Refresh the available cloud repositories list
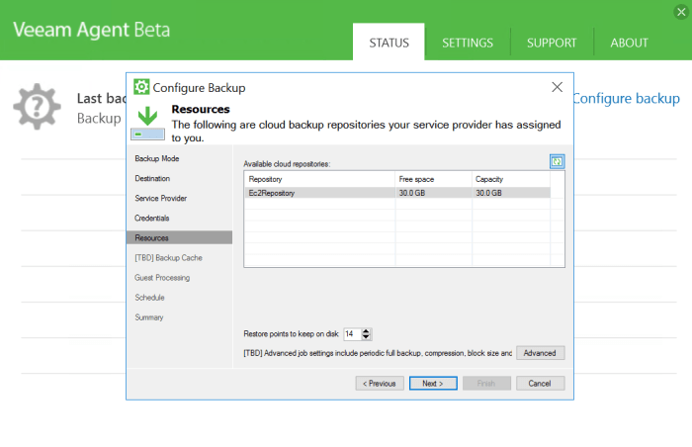Image resolution: width=692 pixels, height=447 pixels. pos(557,161)
